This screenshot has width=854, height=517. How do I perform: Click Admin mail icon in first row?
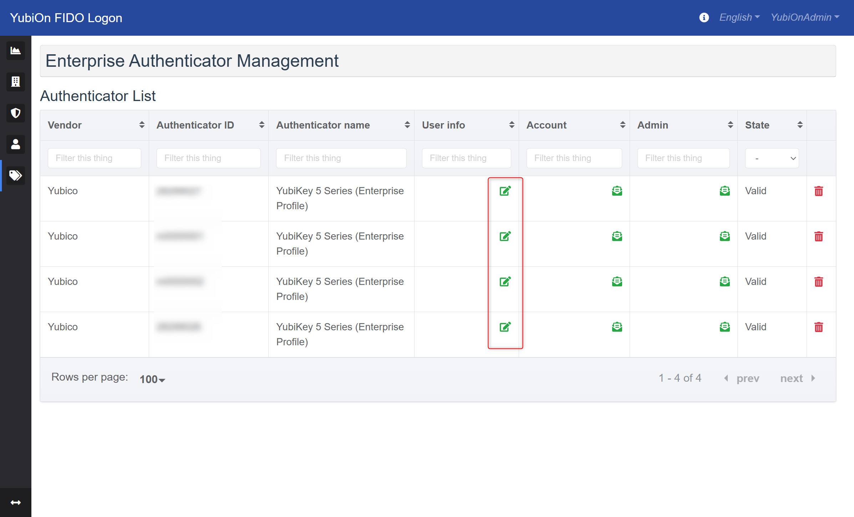pyautogui.click(x=725, y=191)
